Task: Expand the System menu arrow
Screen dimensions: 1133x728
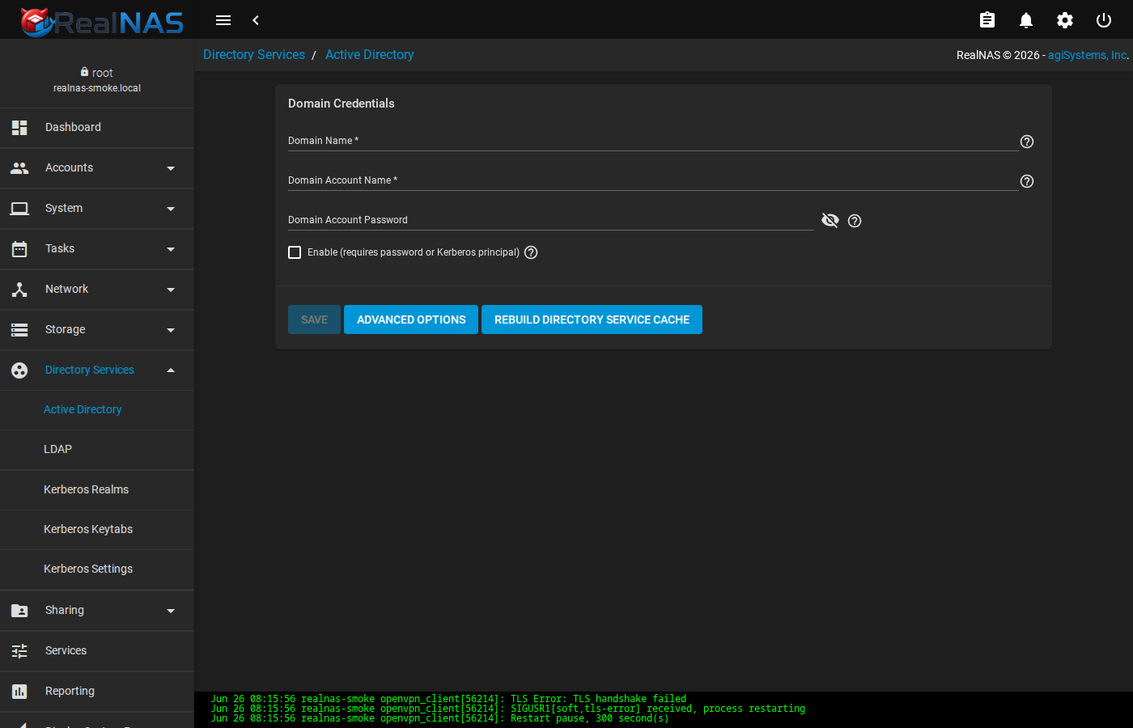Action: click(171, 209)
